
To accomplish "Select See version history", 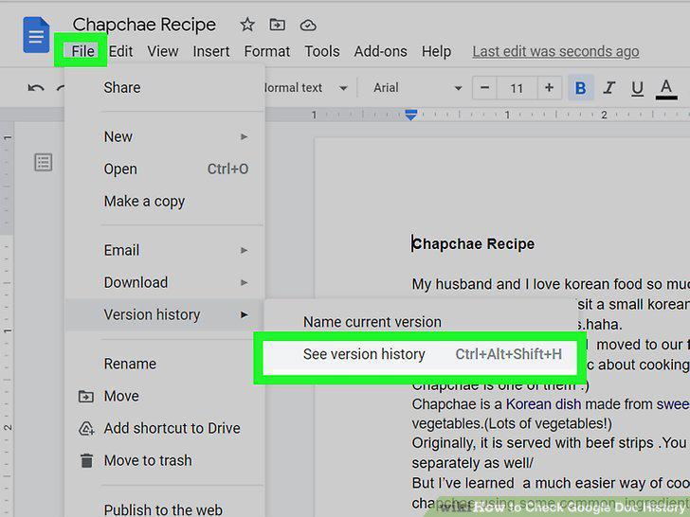I will point(420,354).
